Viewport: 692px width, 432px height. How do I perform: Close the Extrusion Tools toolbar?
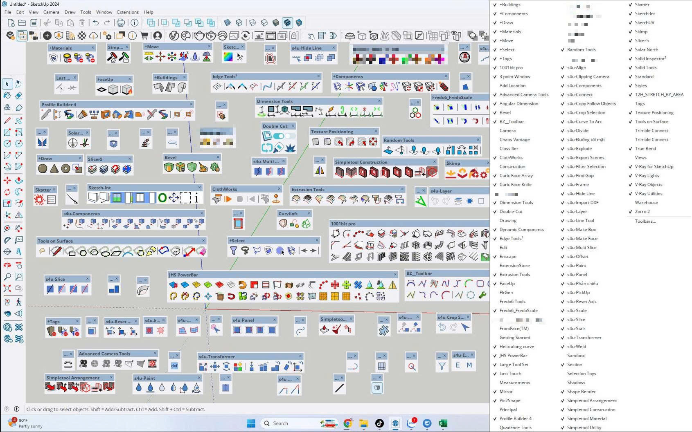(x=402, y=189)
